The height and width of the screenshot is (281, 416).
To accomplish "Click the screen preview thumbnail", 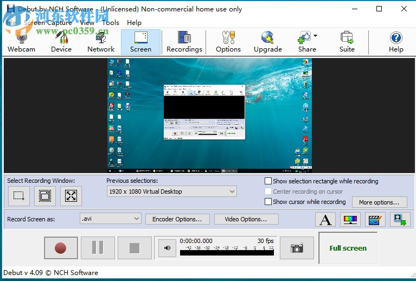I will click(x=209, y=116).
